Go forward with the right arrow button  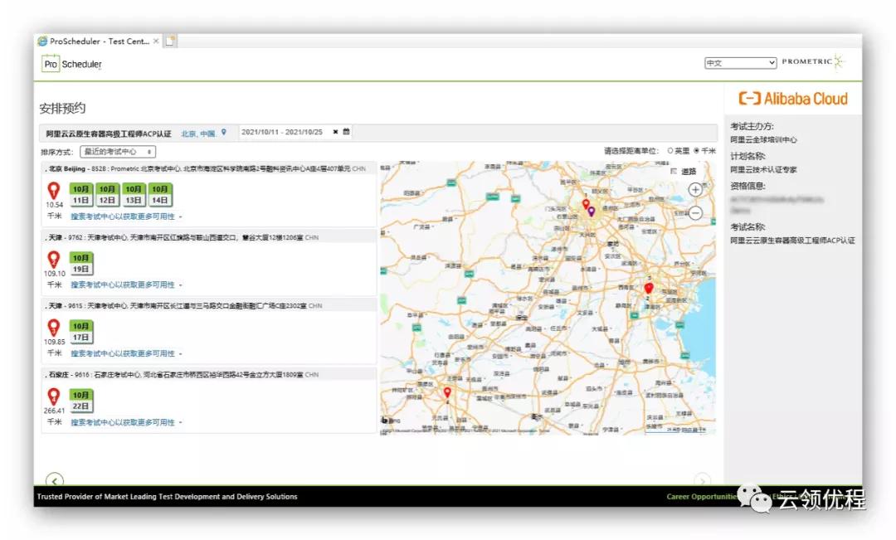pos(703,480)
